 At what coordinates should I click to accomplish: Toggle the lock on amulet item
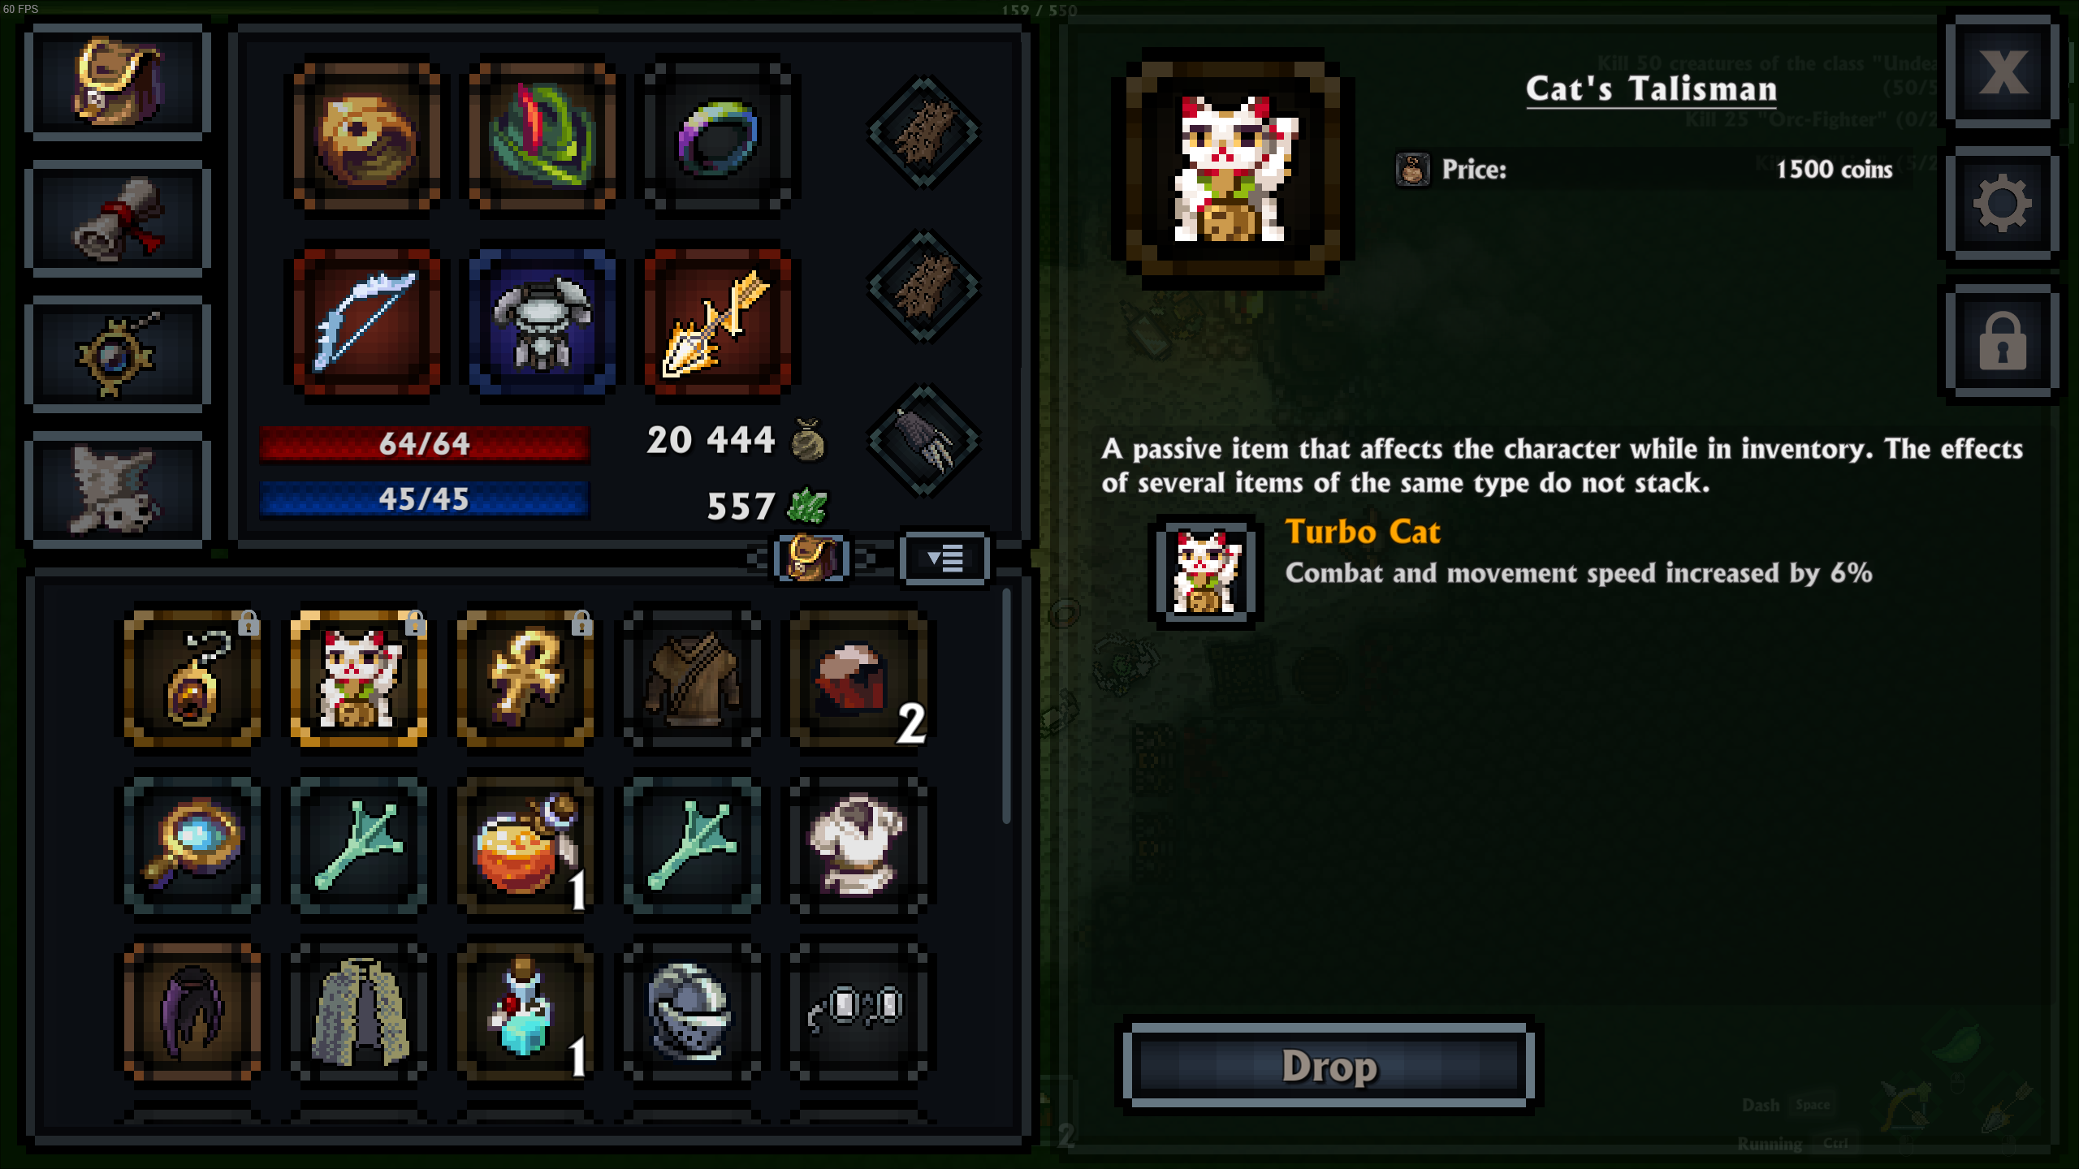(x=249, y=623)
